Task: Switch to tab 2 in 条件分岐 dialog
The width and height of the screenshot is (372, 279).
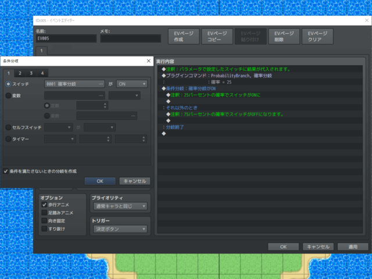Action: (x=20, y=73)
